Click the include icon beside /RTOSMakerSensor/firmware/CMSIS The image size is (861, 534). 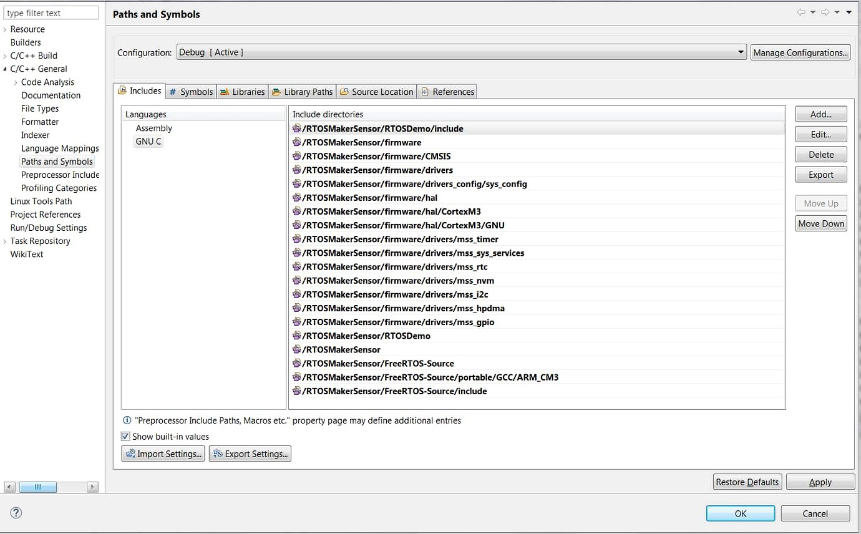pos(296,156)
